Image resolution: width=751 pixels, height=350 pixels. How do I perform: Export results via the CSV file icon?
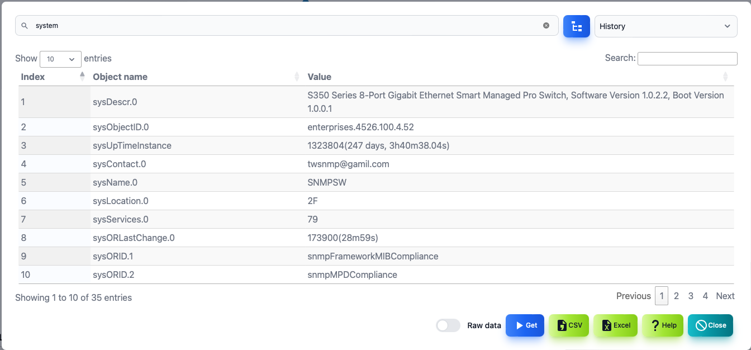[569, 325]
